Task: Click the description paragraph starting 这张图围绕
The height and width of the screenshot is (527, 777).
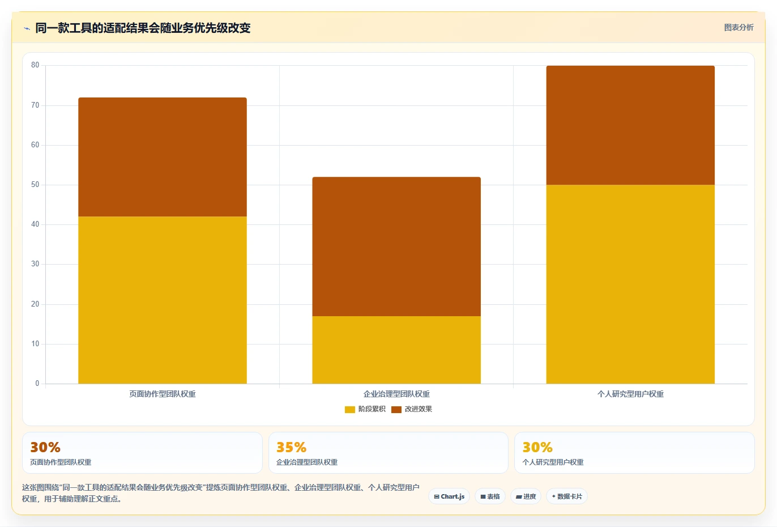Action: pyautogui.click(x=221, y=493)
